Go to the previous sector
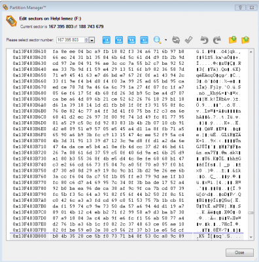259x262 pixels. (x=119, y=40)
